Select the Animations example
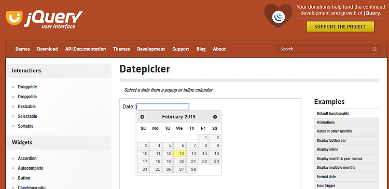389x189 pixels. pyautogui.click(x=346, y=123)
